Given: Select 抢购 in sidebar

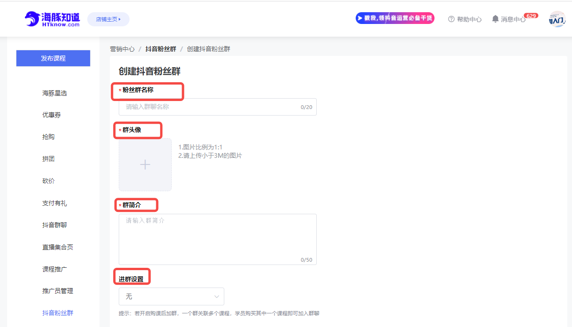Looking at the screenshot, I should point(48,137).
